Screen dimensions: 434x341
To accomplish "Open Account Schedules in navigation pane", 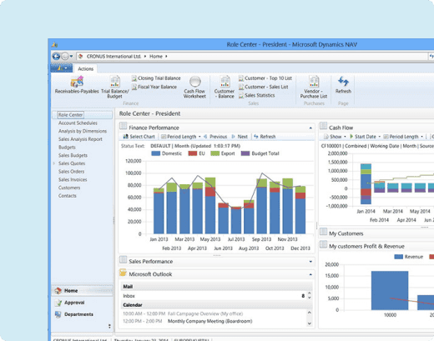I will [x=78, y=123].
